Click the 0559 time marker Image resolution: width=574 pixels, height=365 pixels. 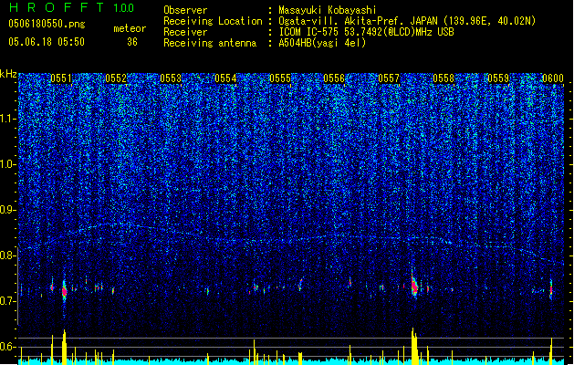[x=498, y=78]
